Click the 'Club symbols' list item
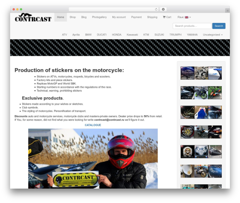The width and height of the screenshot is (240, 203). (x=30, y=107)
